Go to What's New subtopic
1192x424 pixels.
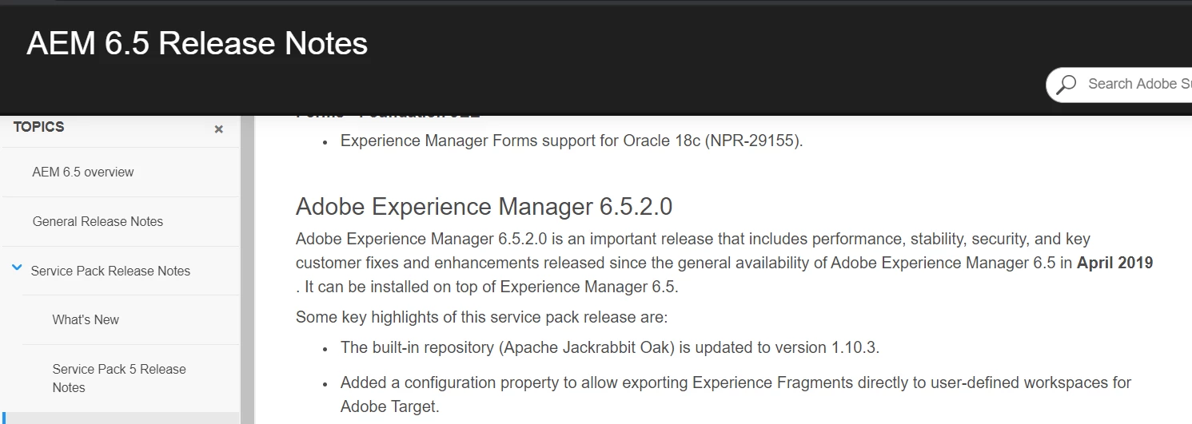pos(86,319)
